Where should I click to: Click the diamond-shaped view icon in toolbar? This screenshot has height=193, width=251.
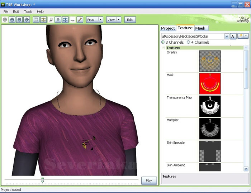27,20
